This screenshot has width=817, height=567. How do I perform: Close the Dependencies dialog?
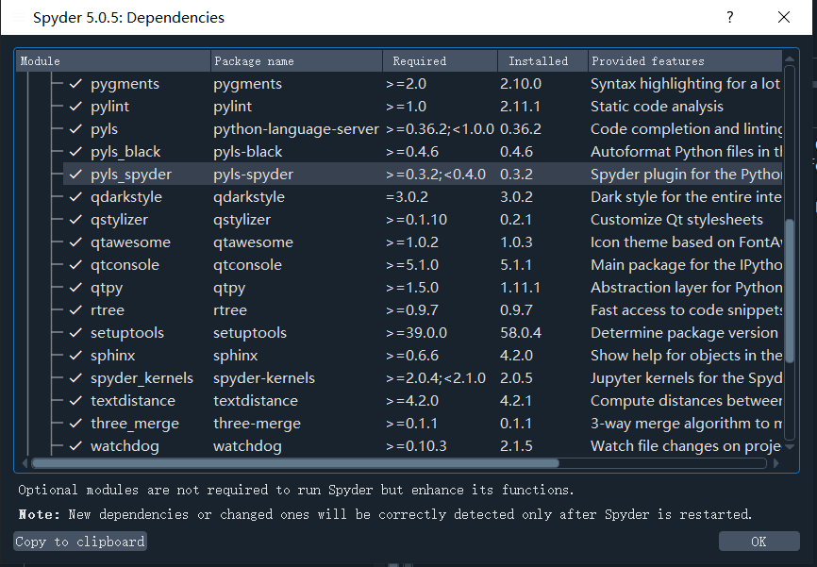(784, 17)
